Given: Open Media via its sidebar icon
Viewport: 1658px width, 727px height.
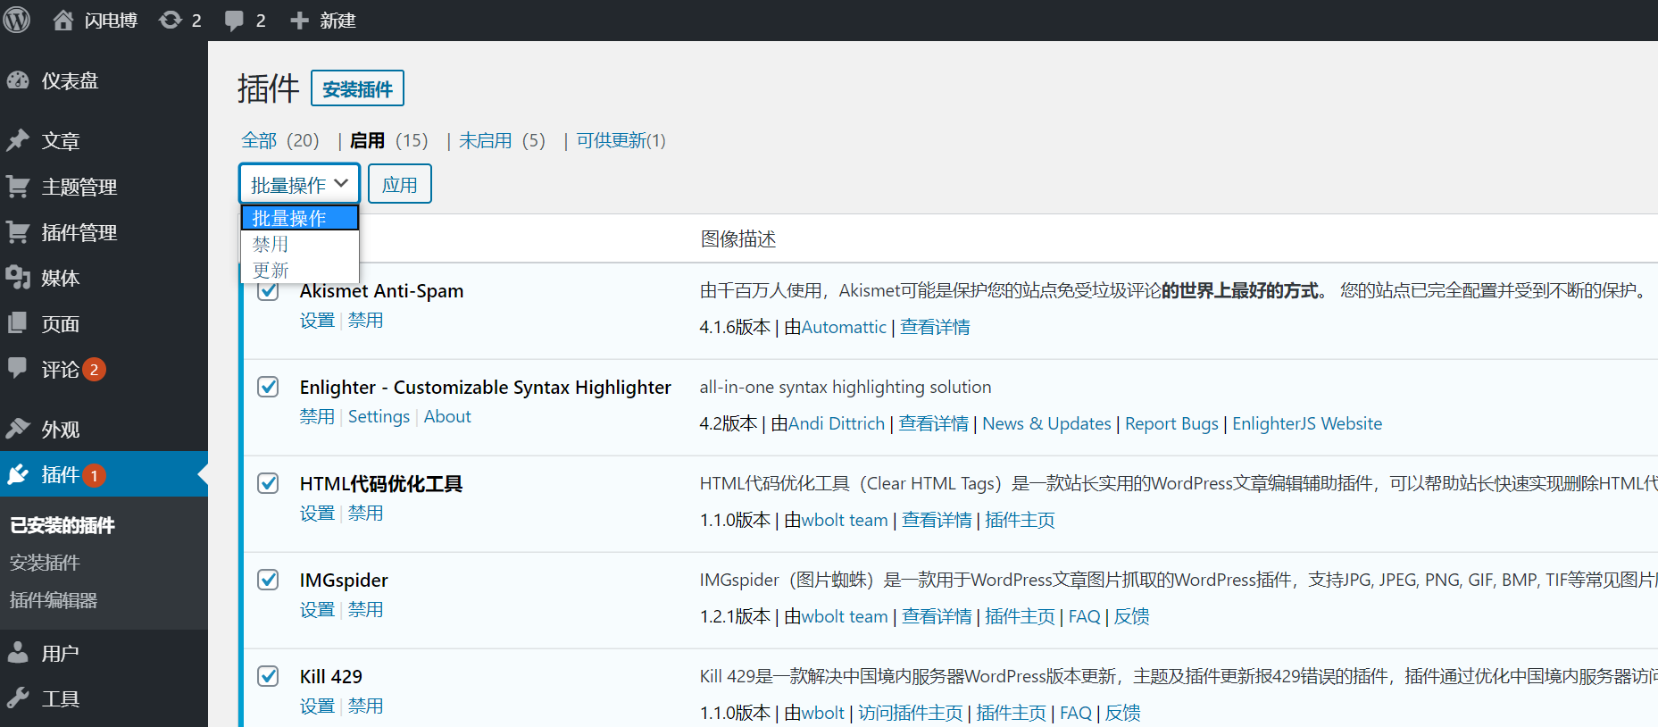Looking at the screenshot, I should click(x=18, y=278).
